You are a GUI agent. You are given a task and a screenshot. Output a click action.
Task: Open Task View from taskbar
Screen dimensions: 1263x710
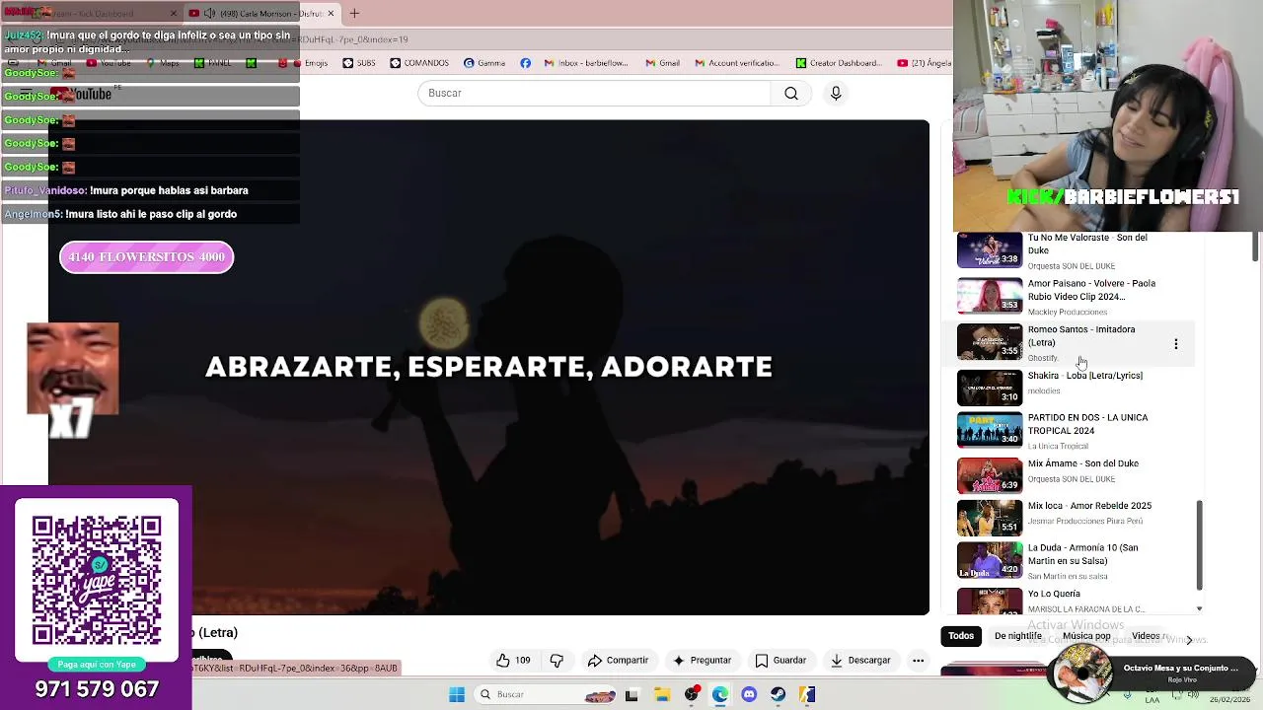click(631, 694)
